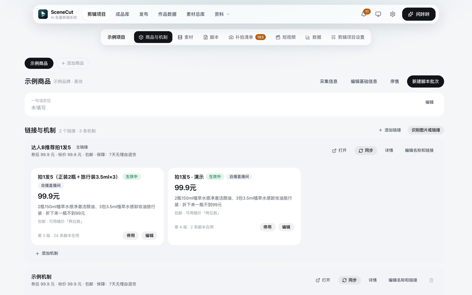Click text 第 3 版 · 24 条脚本在用
Image resolution: width=472 pixels, height=295 pixels.
coord(58,235)
